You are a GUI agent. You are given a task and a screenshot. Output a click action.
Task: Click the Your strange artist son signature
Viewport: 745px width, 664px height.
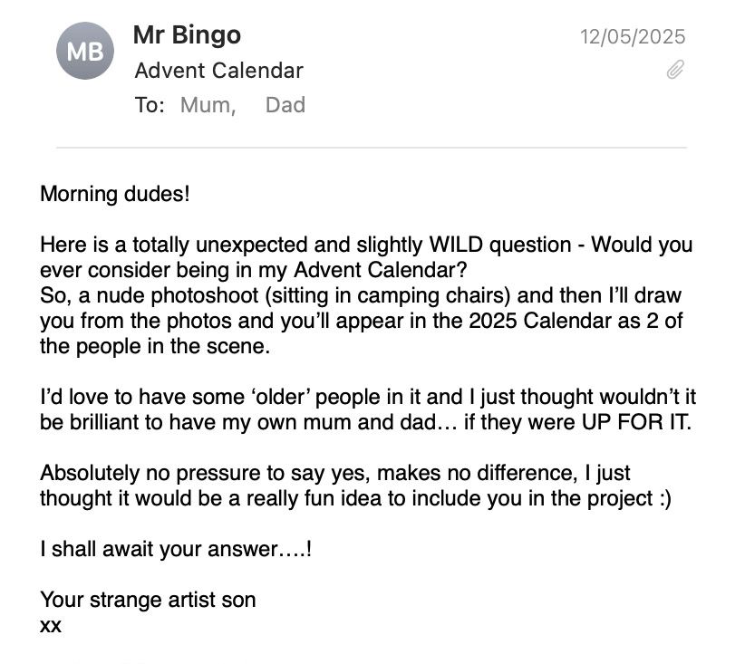pos(148,600)
